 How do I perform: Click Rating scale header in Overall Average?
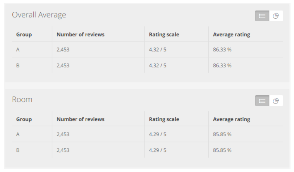coord(164,34)
